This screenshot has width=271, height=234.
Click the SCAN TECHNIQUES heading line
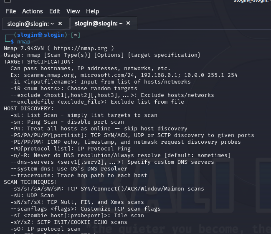30,182
